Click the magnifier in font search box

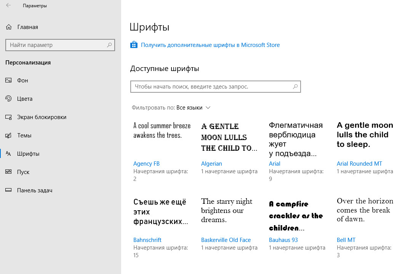(x=295, y=87)
